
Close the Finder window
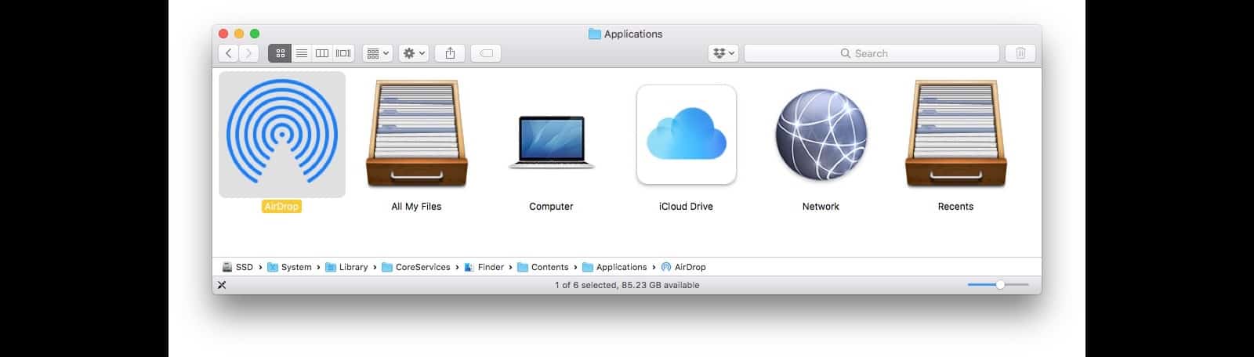223,34
